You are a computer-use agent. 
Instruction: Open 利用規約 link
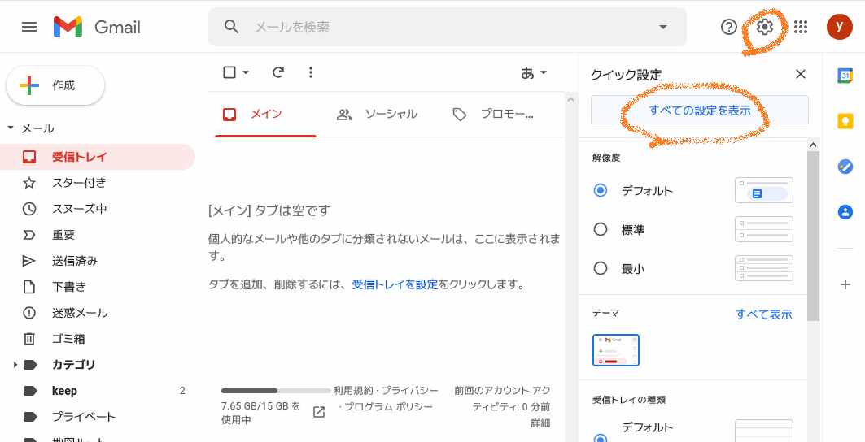click(x=353, y=391)
